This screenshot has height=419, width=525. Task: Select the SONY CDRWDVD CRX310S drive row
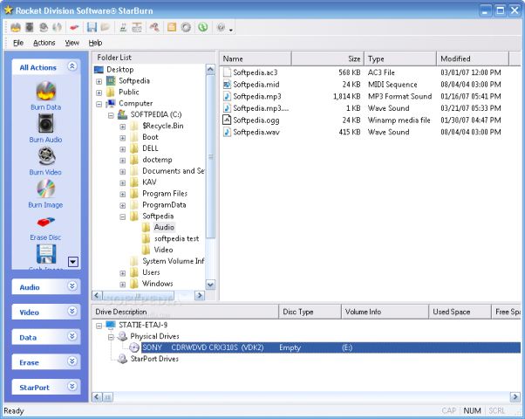point(331,347)
